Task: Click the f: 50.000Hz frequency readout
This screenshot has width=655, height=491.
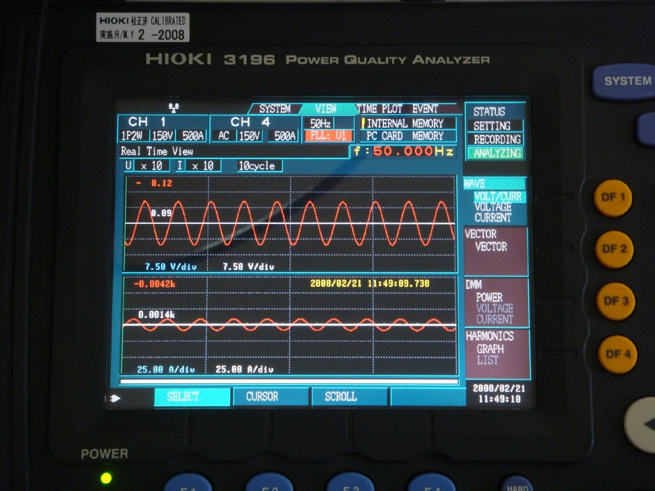Action: (404, 151)
